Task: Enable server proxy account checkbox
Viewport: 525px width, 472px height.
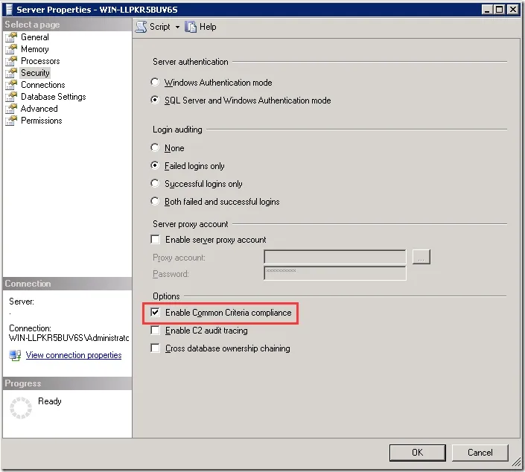Action: tap(156, 239)
